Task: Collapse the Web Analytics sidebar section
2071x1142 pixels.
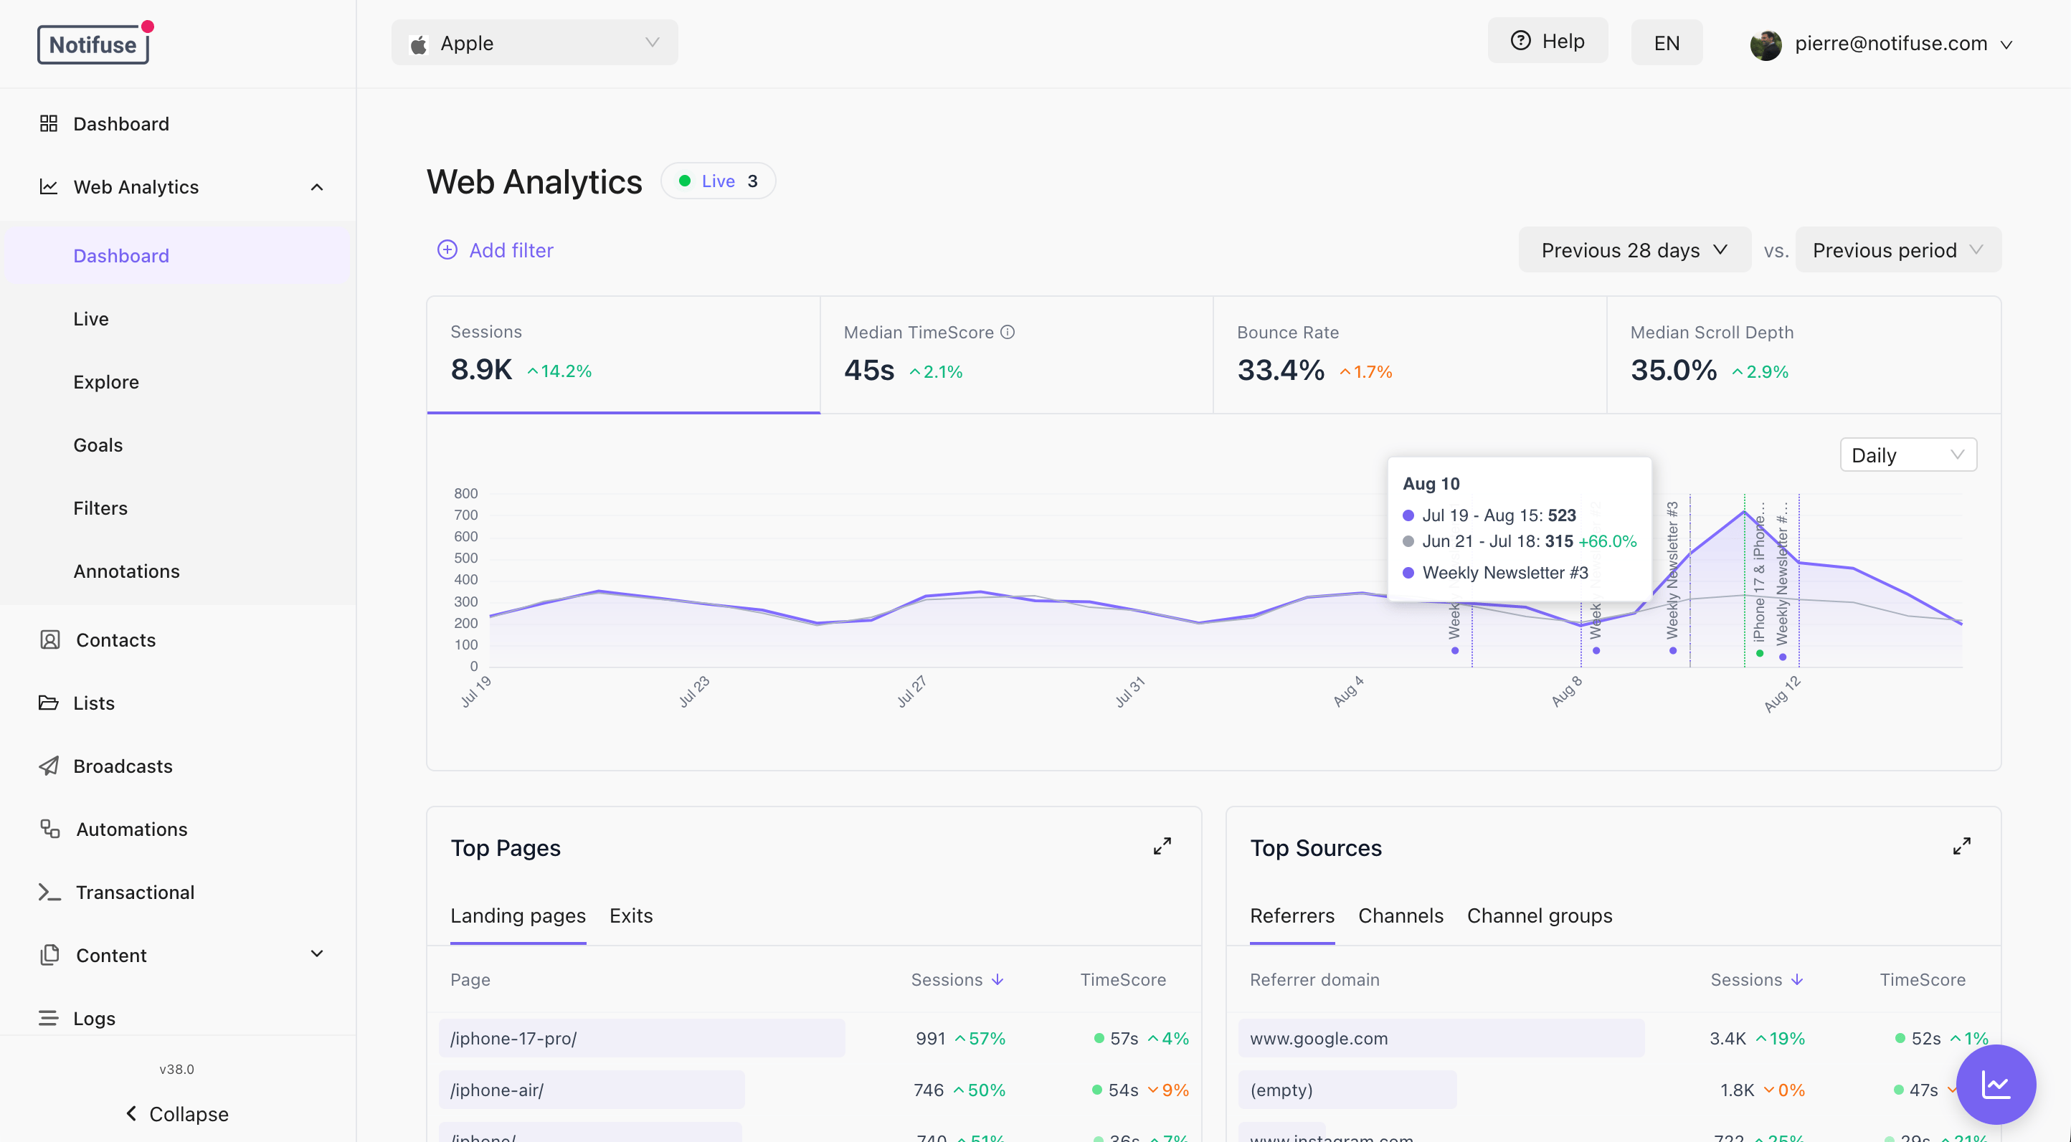Action: (317, 187)
